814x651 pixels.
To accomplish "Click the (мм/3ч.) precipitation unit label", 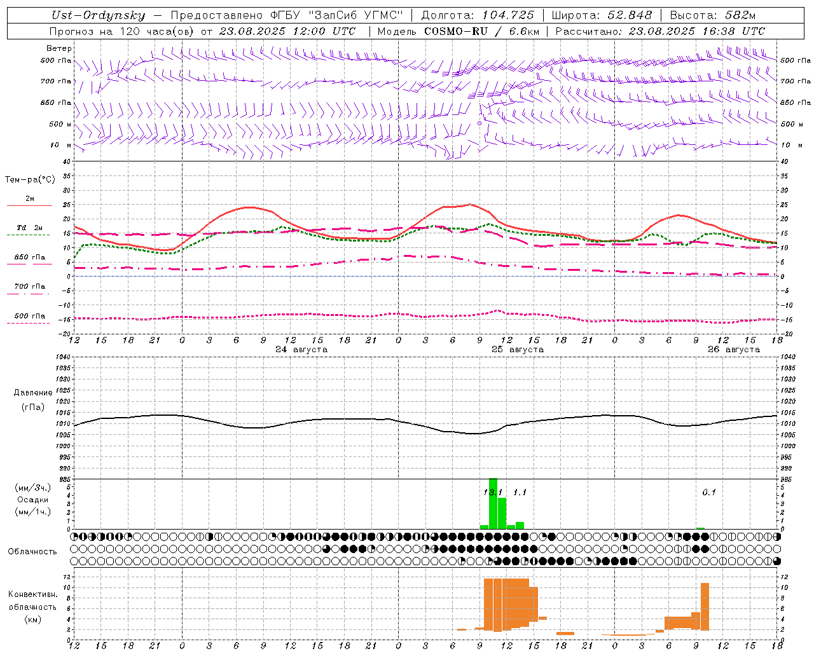I will pyautogui.click(x=33, y=488).
